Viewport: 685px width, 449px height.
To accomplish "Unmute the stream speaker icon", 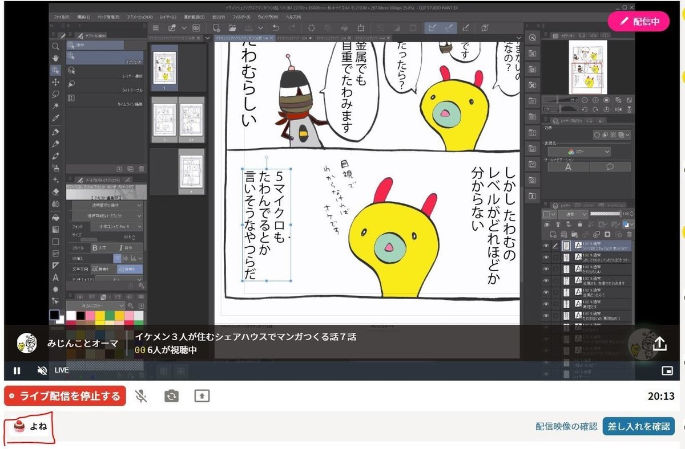I will tap(42, 370).
